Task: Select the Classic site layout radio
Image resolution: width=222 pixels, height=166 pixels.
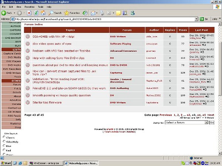Action: [4, 137]
